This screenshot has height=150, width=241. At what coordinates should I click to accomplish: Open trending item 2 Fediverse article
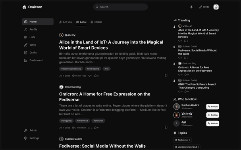pyautogui.click(x=197, y=52)
